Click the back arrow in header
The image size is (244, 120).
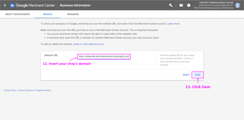click(5, 5)
